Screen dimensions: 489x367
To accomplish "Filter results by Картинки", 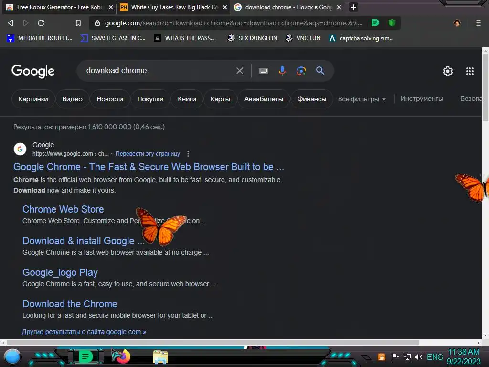I will [33, 99].
